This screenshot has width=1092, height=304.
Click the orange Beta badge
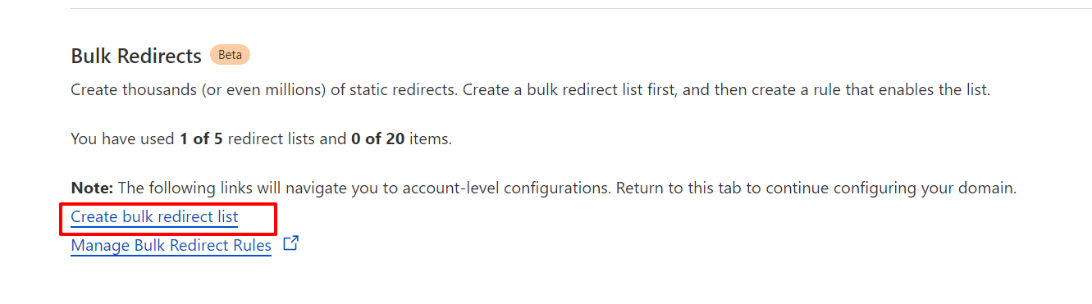[230, 55]
